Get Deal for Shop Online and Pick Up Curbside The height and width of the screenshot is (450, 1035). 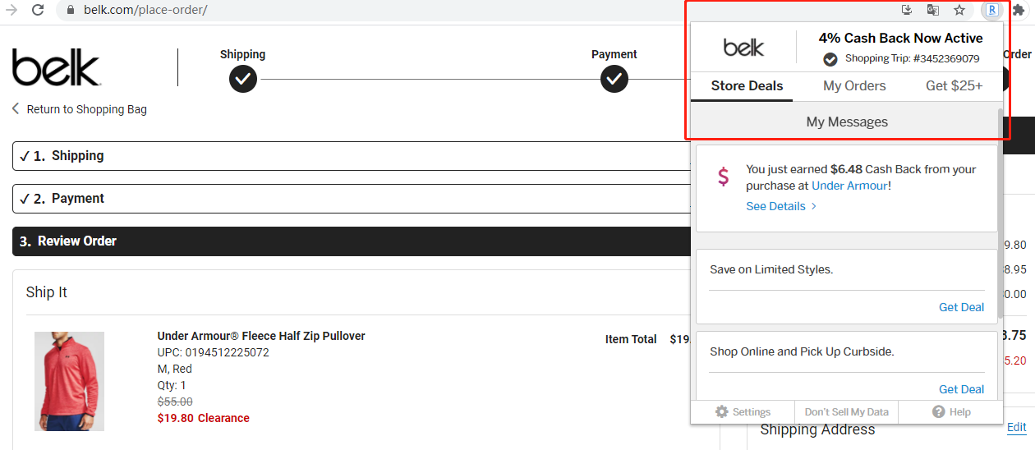pos(961,389)
